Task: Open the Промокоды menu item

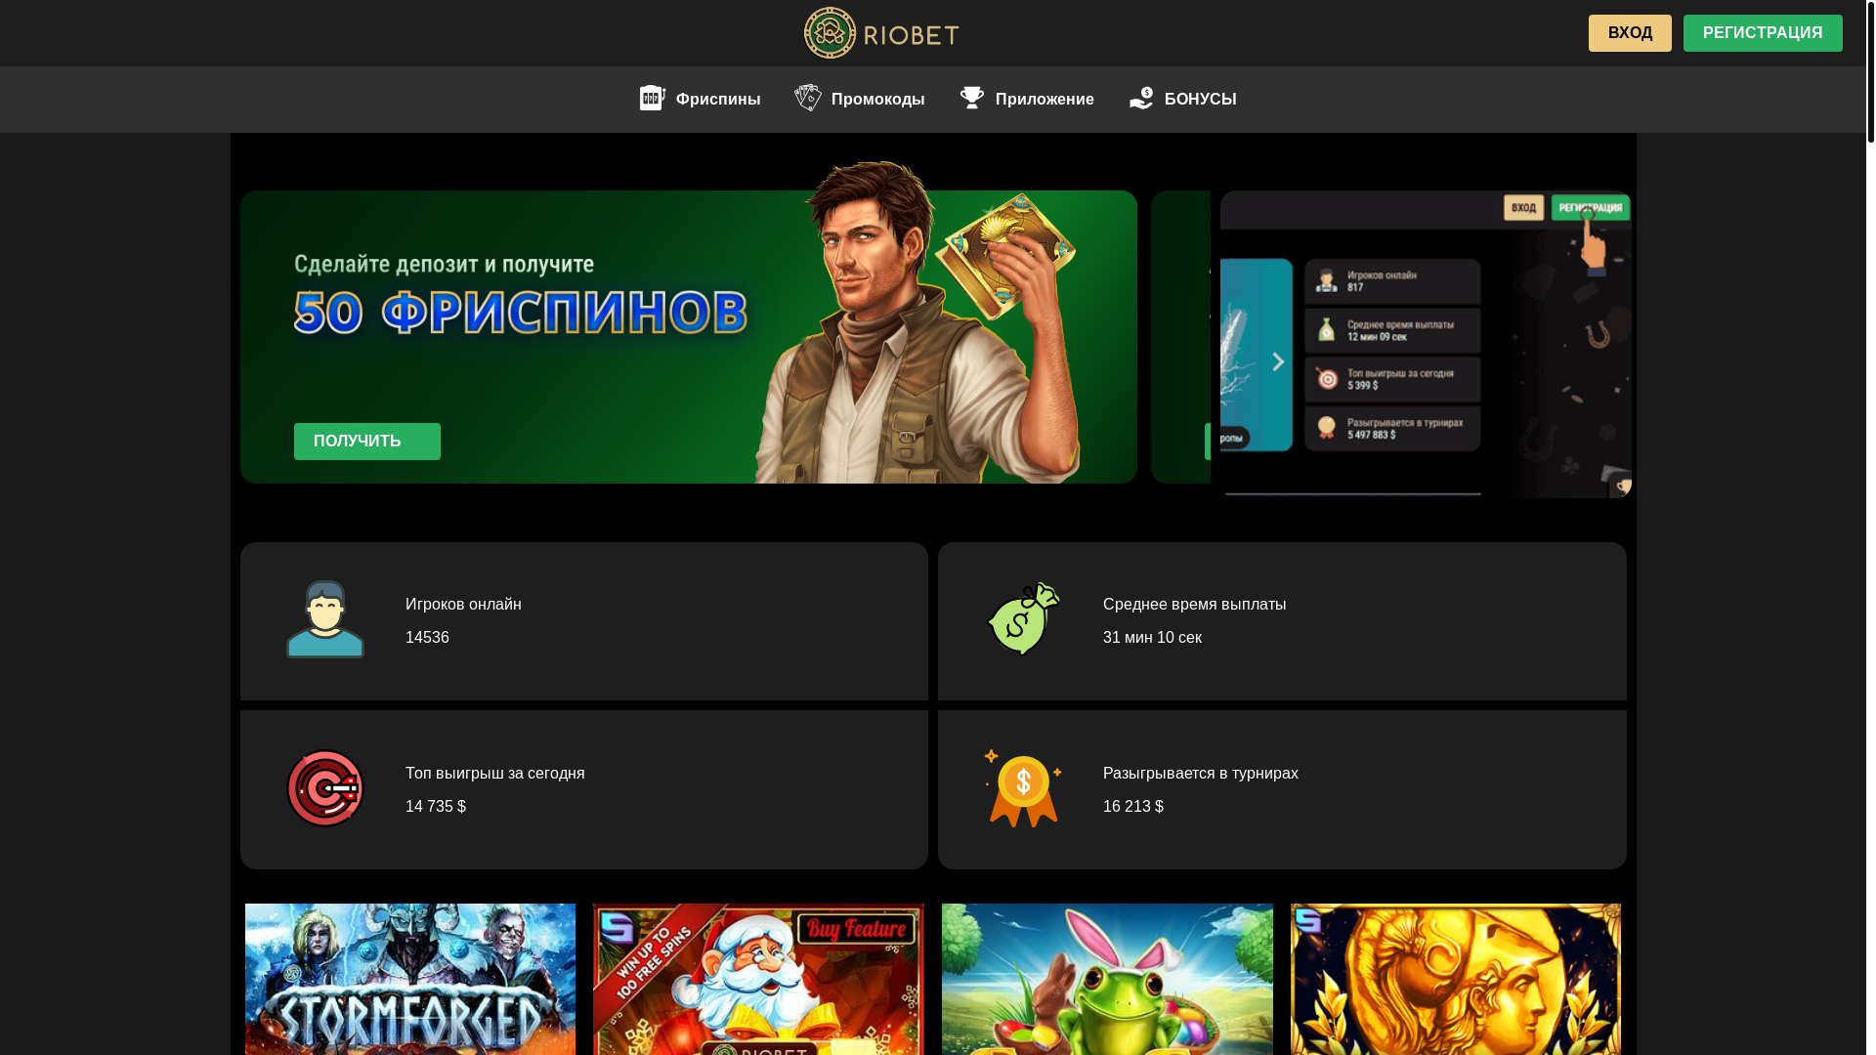Action: [x=860, y=99]
